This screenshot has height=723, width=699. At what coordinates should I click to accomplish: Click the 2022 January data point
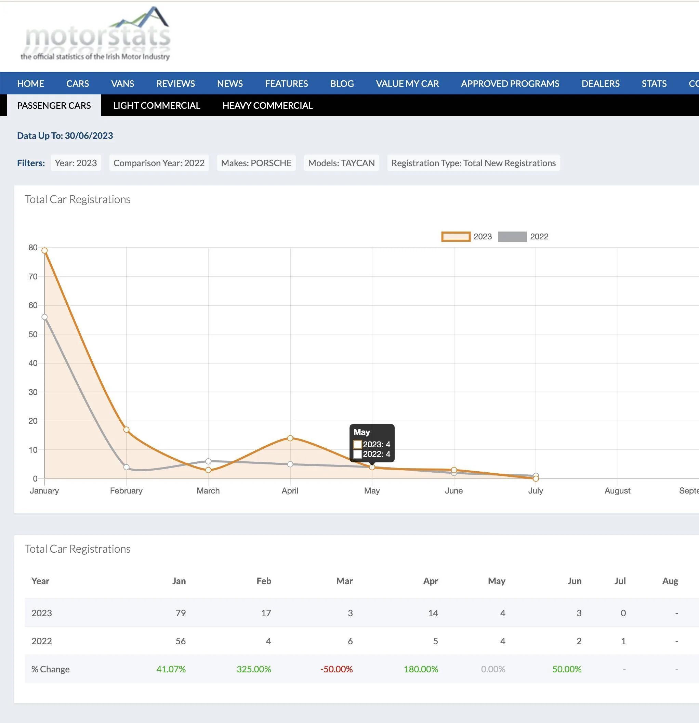click(x=45, y=317)
